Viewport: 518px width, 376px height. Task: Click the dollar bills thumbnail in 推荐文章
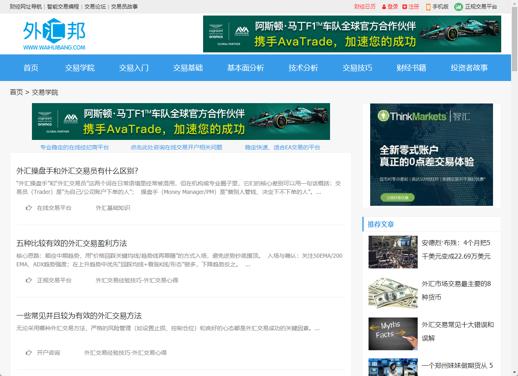[393, 293]
